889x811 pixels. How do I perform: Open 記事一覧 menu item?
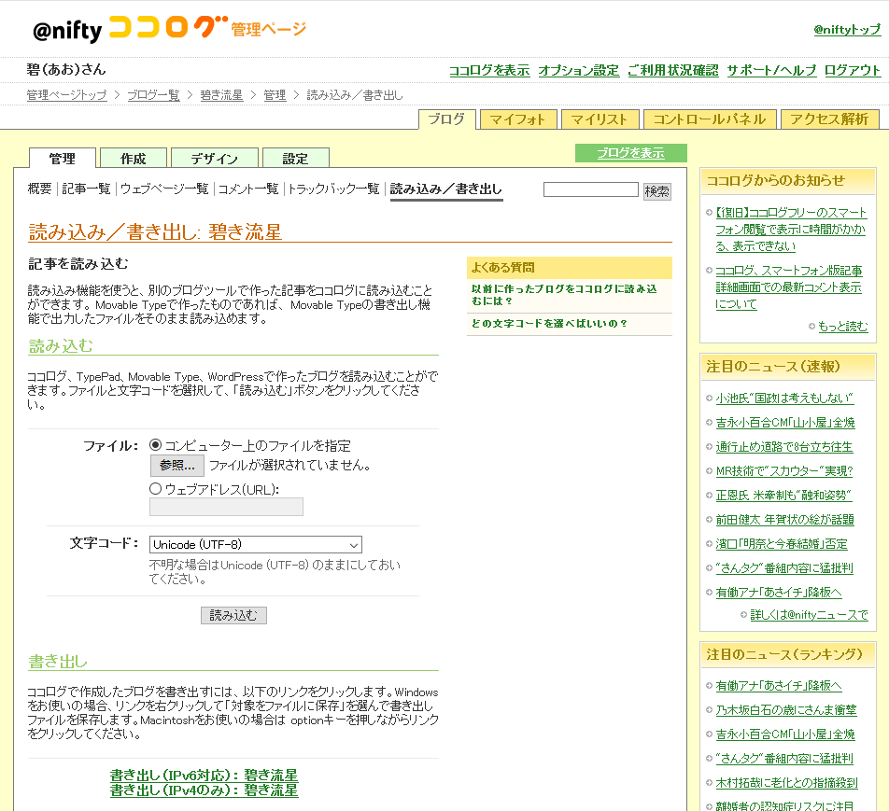[x=86, y=189]
